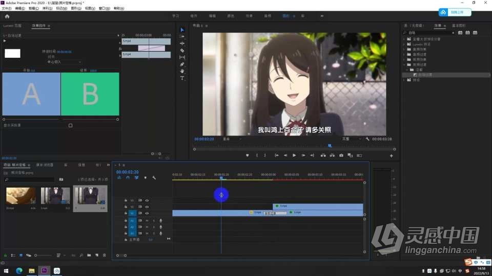The image size is (492, 276).
Task: Step forward one frame
Action: click(303, 155)
